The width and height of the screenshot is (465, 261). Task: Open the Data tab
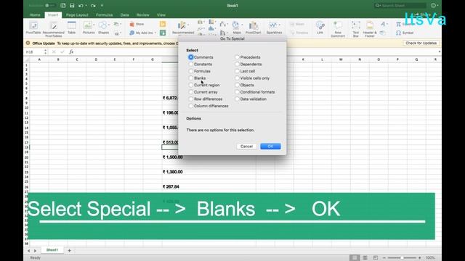tap(124, 14)
